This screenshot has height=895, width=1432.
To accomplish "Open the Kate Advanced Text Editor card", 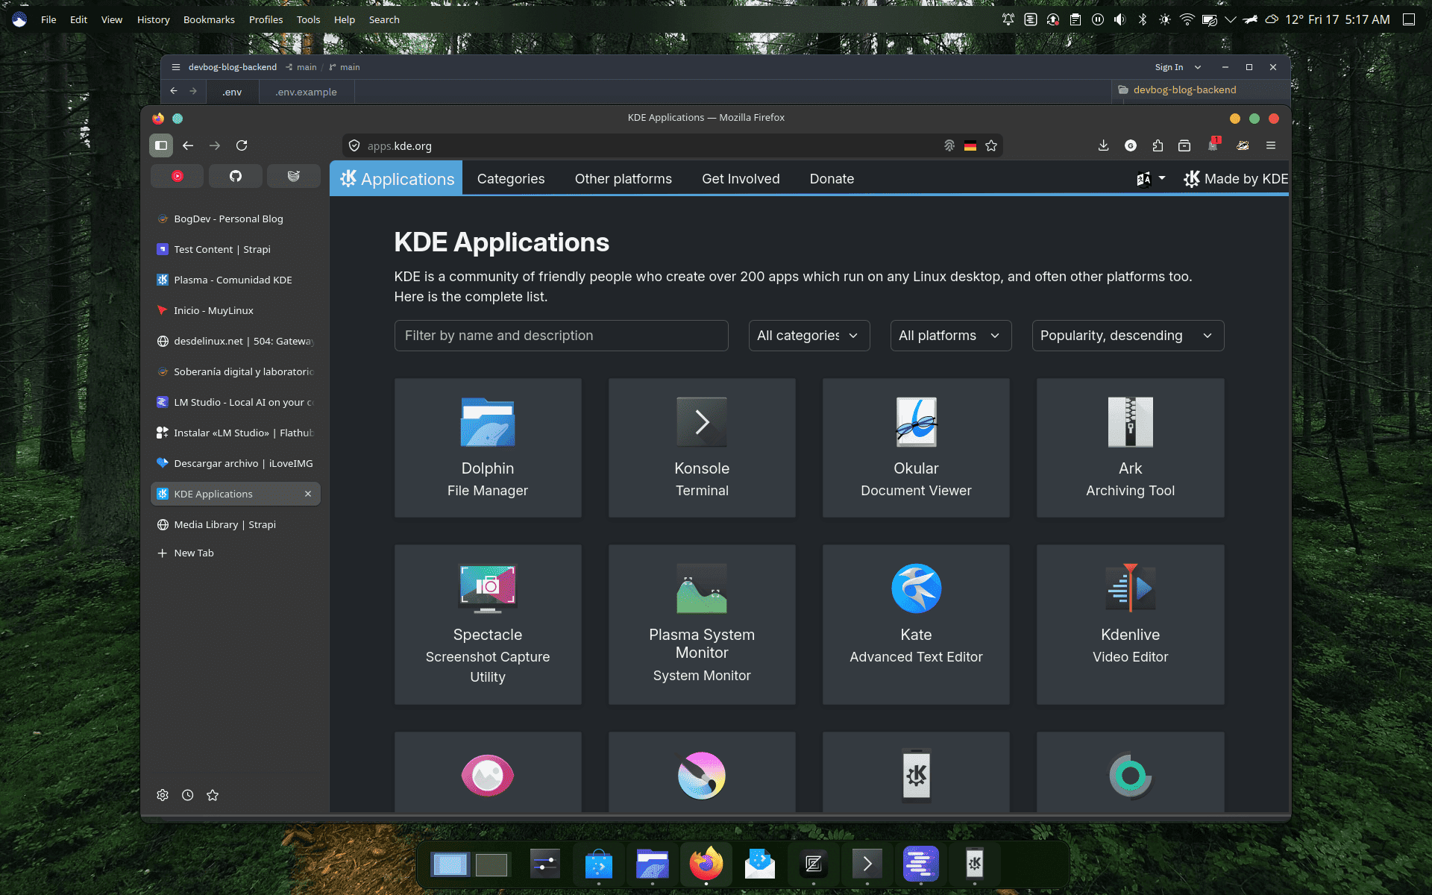I will pyautogui.click(x=916, y=624).
